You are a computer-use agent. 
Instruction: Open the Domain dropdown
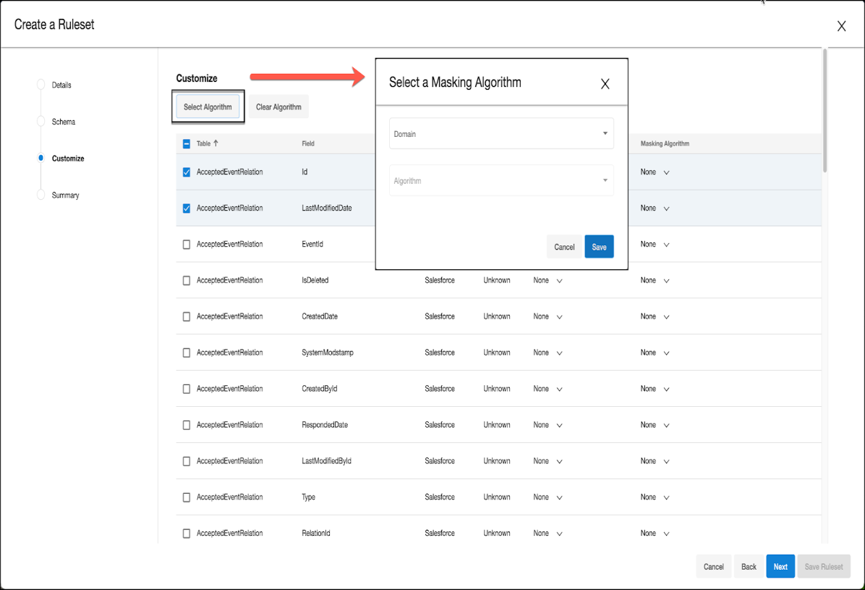(x=501, y=134)
